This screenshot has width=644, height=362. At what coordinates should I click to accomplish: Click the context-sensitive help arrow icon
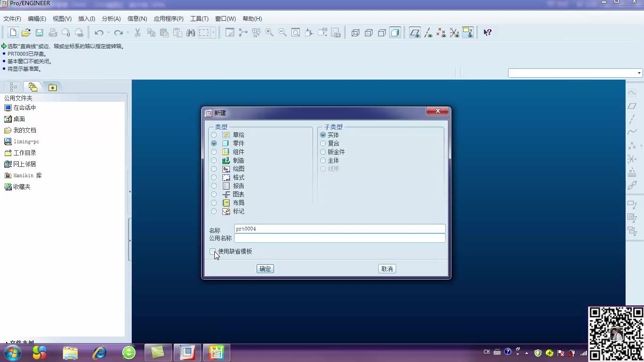click(487, 33)
